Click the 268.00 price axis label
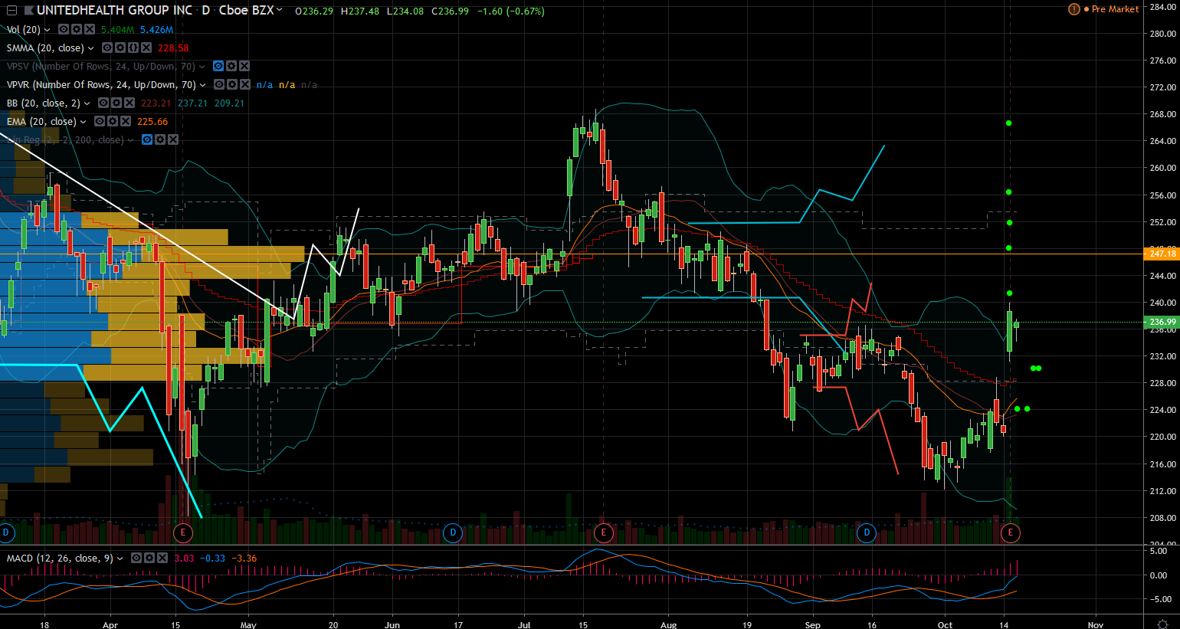 click(1163, 114)
